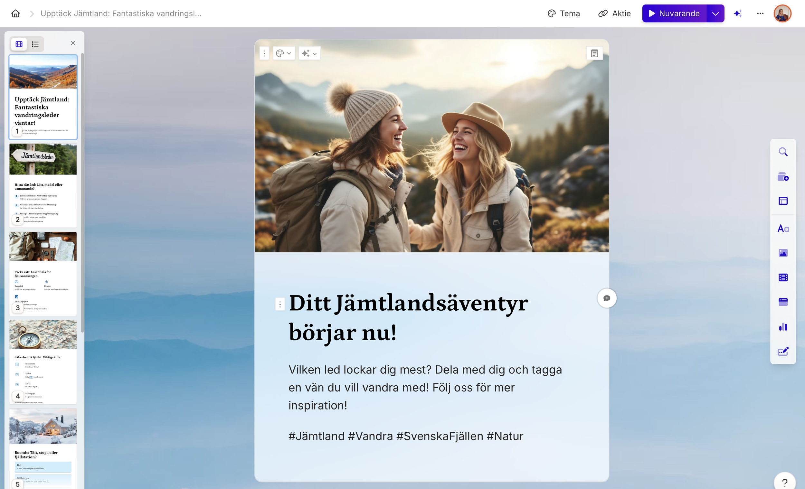Open the search tool in right sidebar
The width and height of the screenshot is (805, 489).
point(783,152)
